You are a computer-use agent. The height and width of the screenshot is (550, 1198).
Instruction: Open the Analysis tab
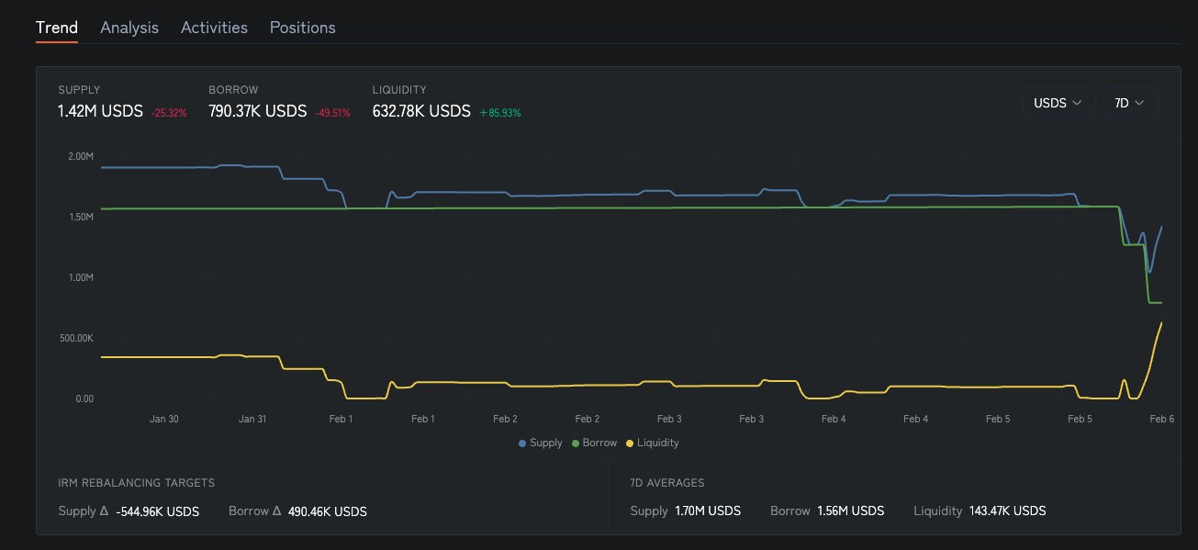point(129,28)
